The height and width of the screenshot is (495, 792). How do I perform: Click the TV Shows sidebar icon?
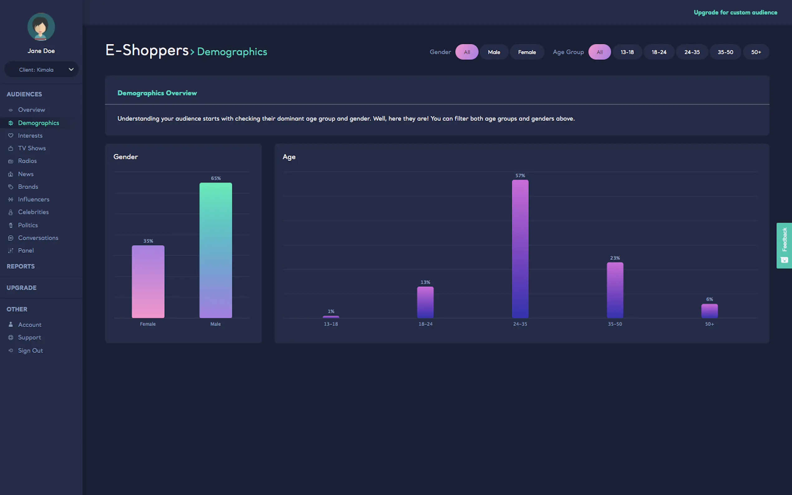point(11,148)
